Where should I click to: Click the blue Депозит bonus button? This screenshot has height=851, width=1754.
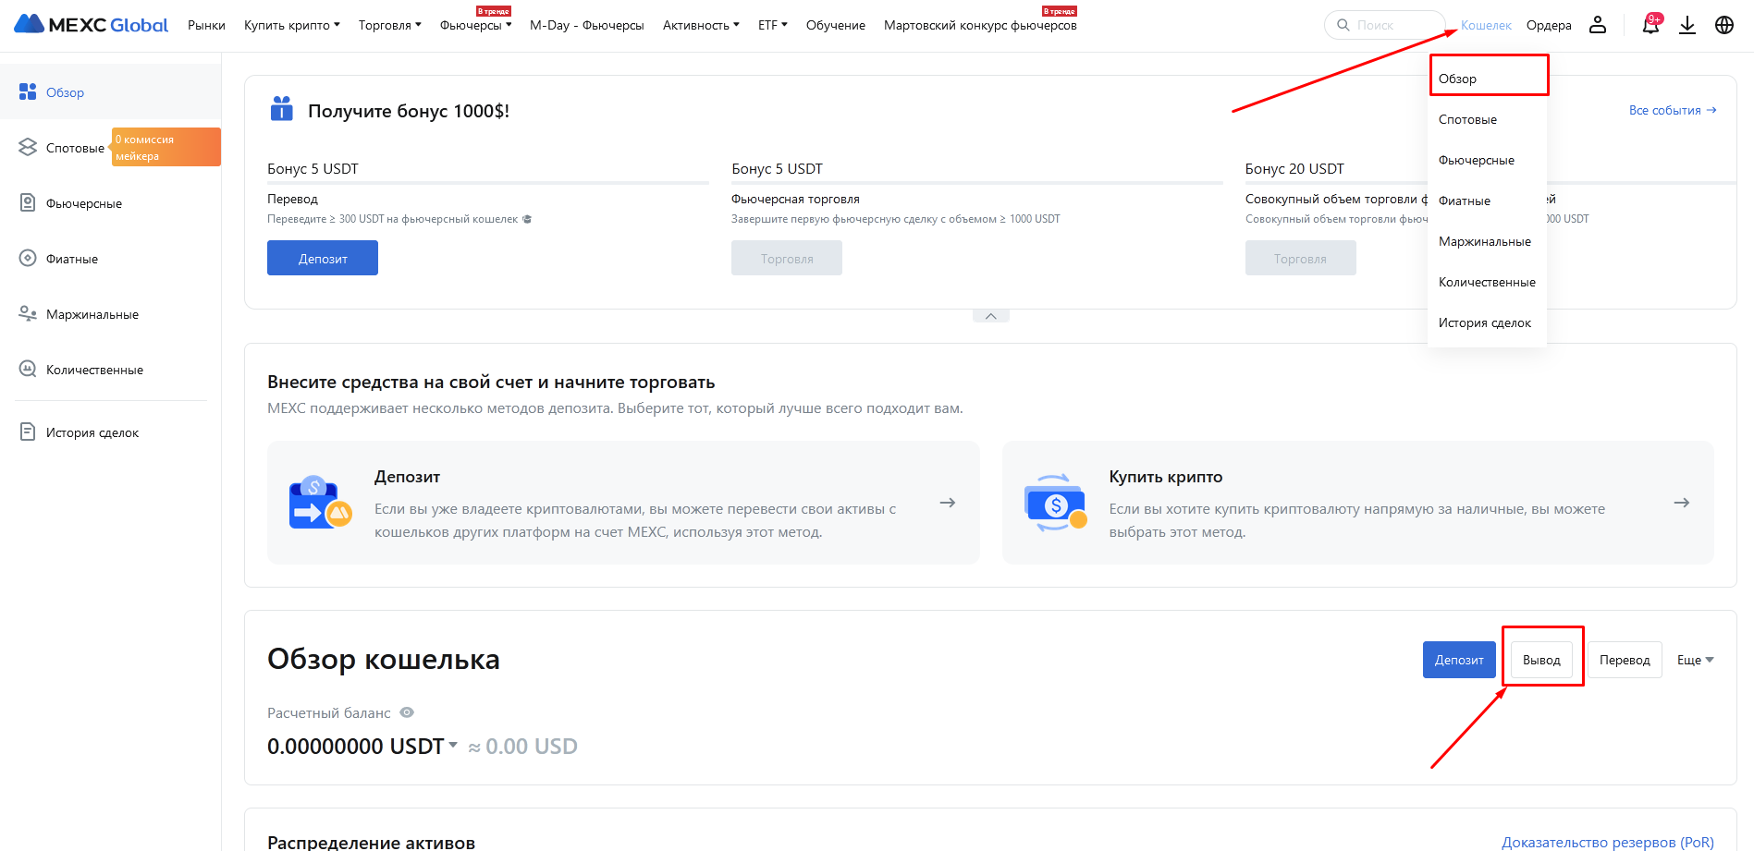[323, 258]
